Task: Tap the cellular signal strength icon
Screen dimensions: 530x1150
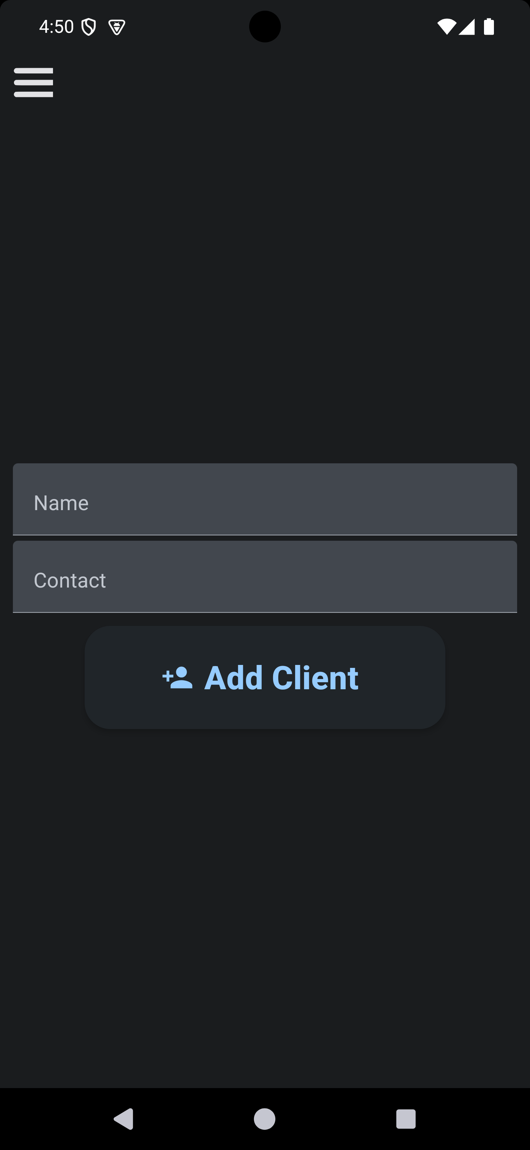Action: tap(467, 27)
